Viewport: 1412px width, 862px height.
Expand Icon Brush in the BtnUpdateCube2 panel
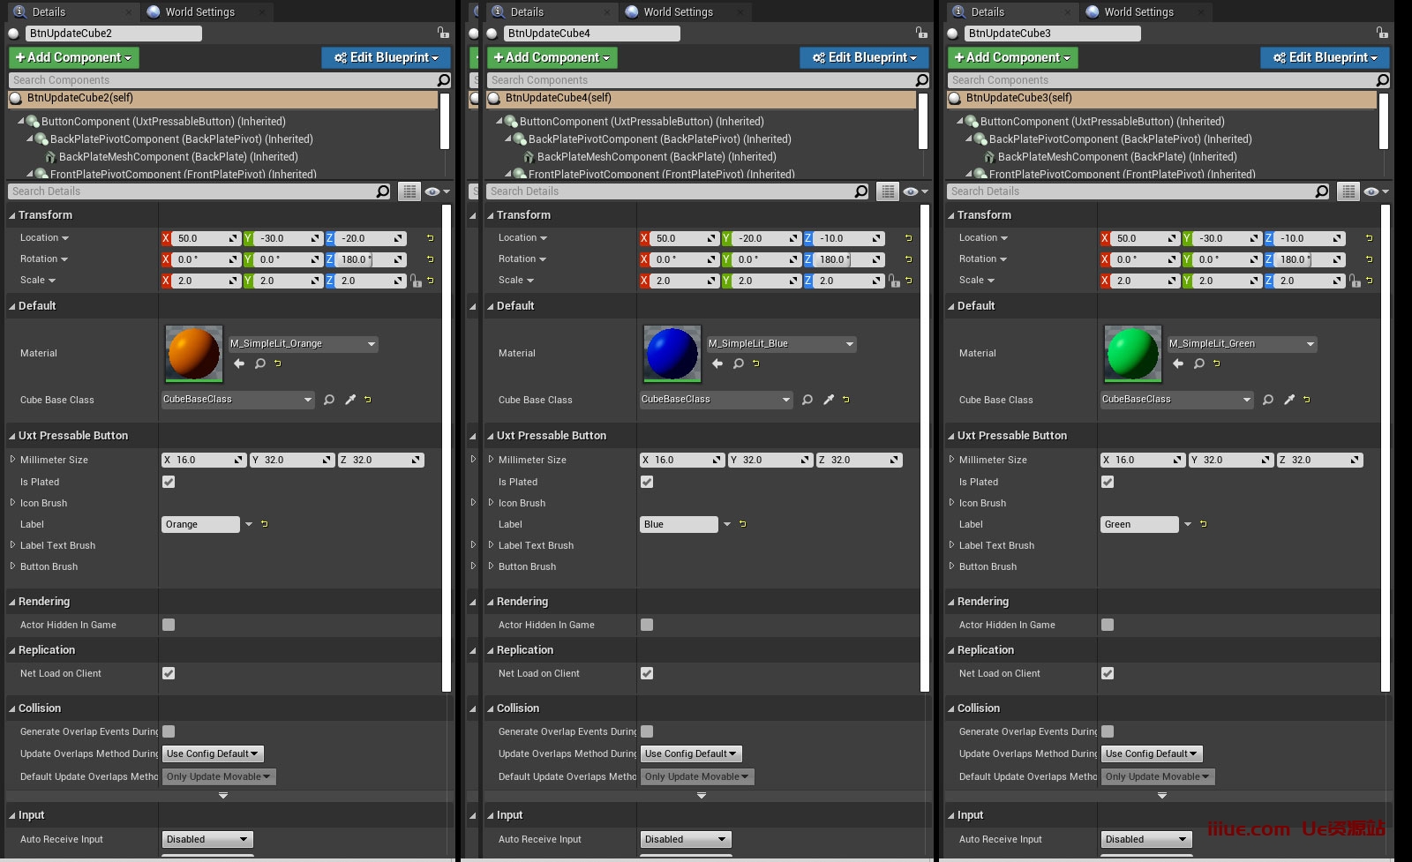click(x=13, y=503)
